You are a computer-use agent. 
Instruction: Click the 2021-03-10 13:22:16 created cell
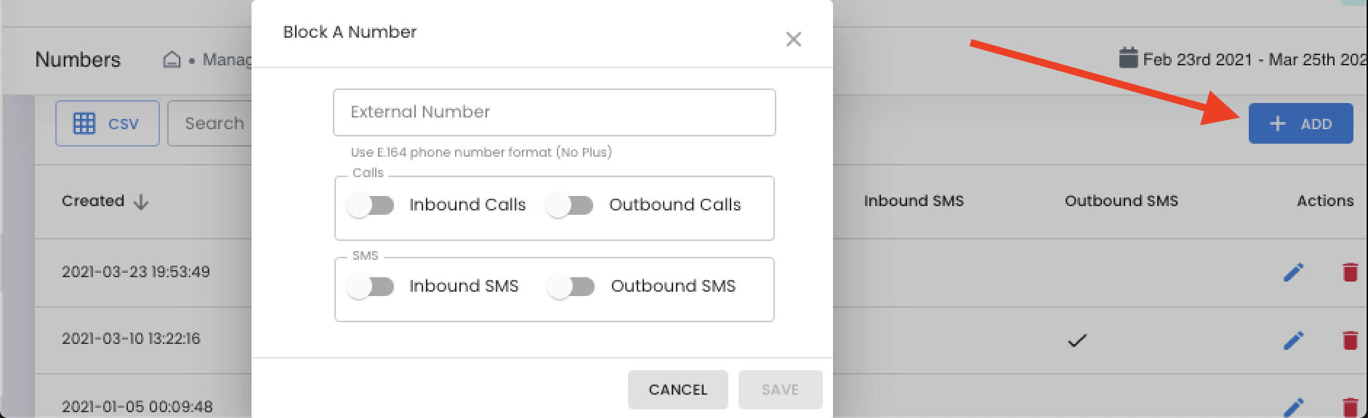(x=131, y=339)
